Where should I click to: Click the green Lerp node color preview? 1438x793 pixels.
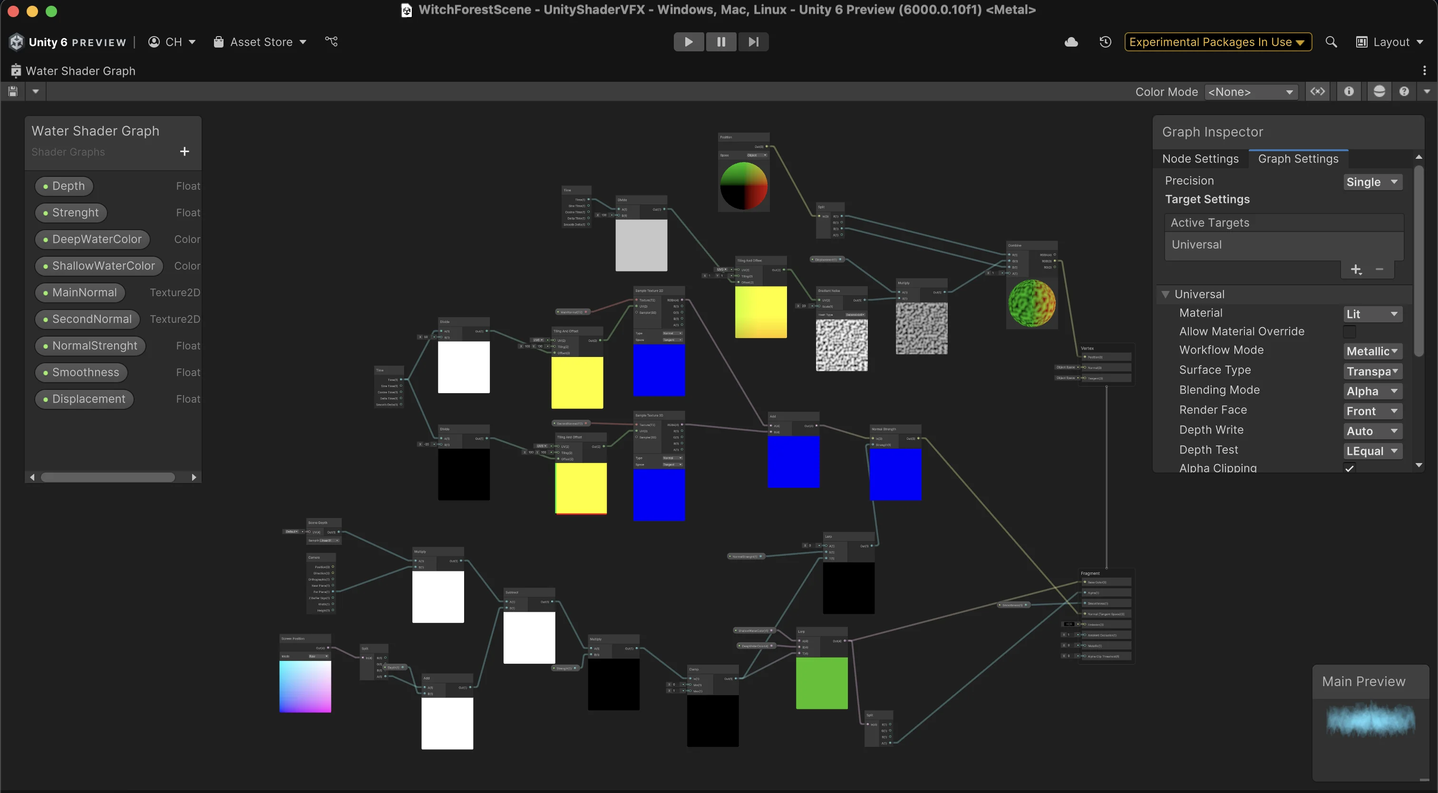coord(822,684)
